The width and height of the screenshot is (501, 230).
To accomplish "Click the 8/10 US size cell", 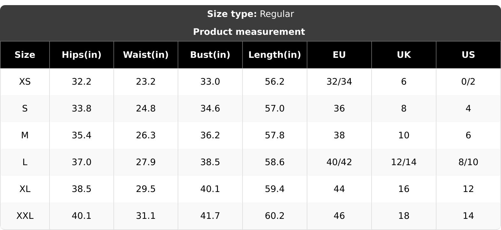I will [x=468, y=162].
